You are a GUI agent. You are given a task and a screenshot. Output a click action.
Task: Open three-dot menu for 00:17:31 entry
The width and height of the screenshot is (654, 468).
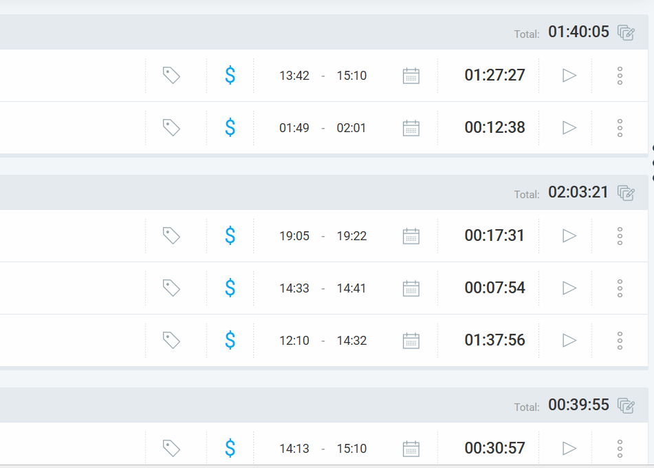620,235
